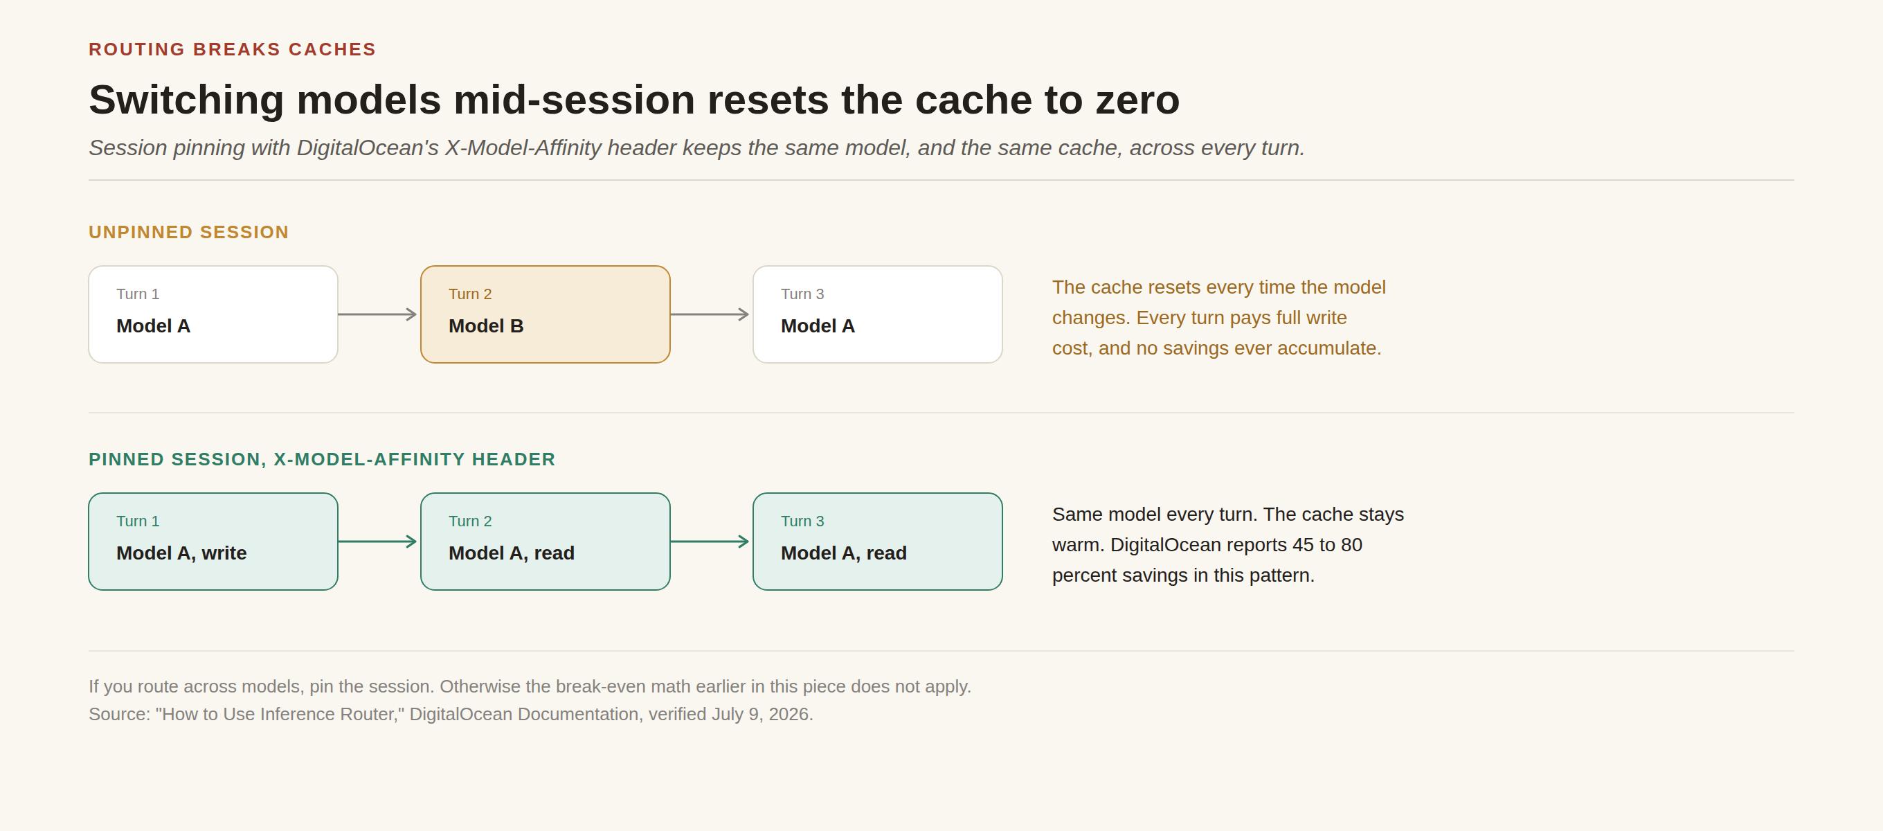The width and height of the screenshot is (1883, 831).
Task: Click the green arrow after Model A, write
Action: (378, 542)
